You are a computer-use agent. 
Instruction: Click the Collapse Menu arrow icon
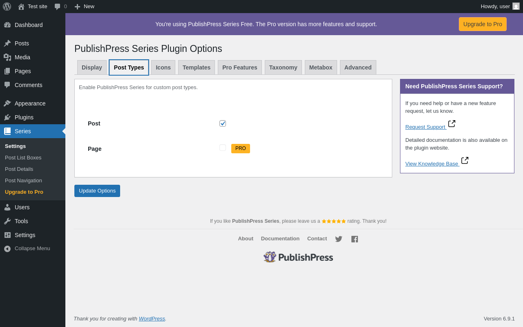click(x=7, y=249)
